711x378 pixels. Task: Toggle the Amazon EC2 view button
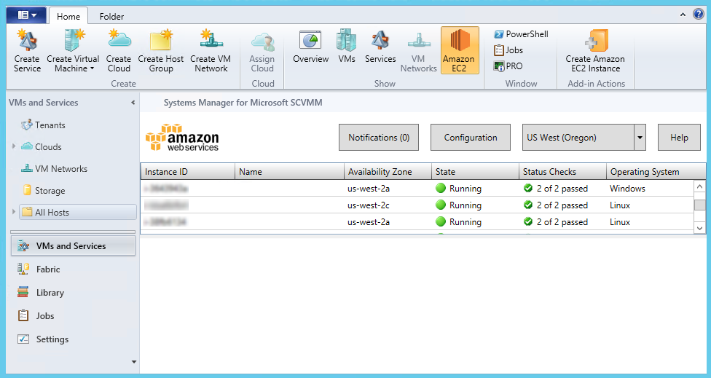click(460, 50)
